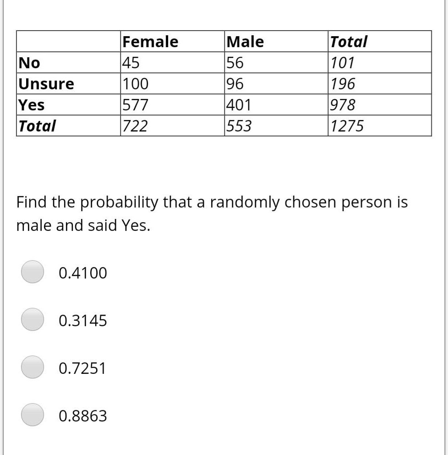The image size is (448, 455).
Task: Click the 0.8863 answer label text
Action: coord(83,416)
